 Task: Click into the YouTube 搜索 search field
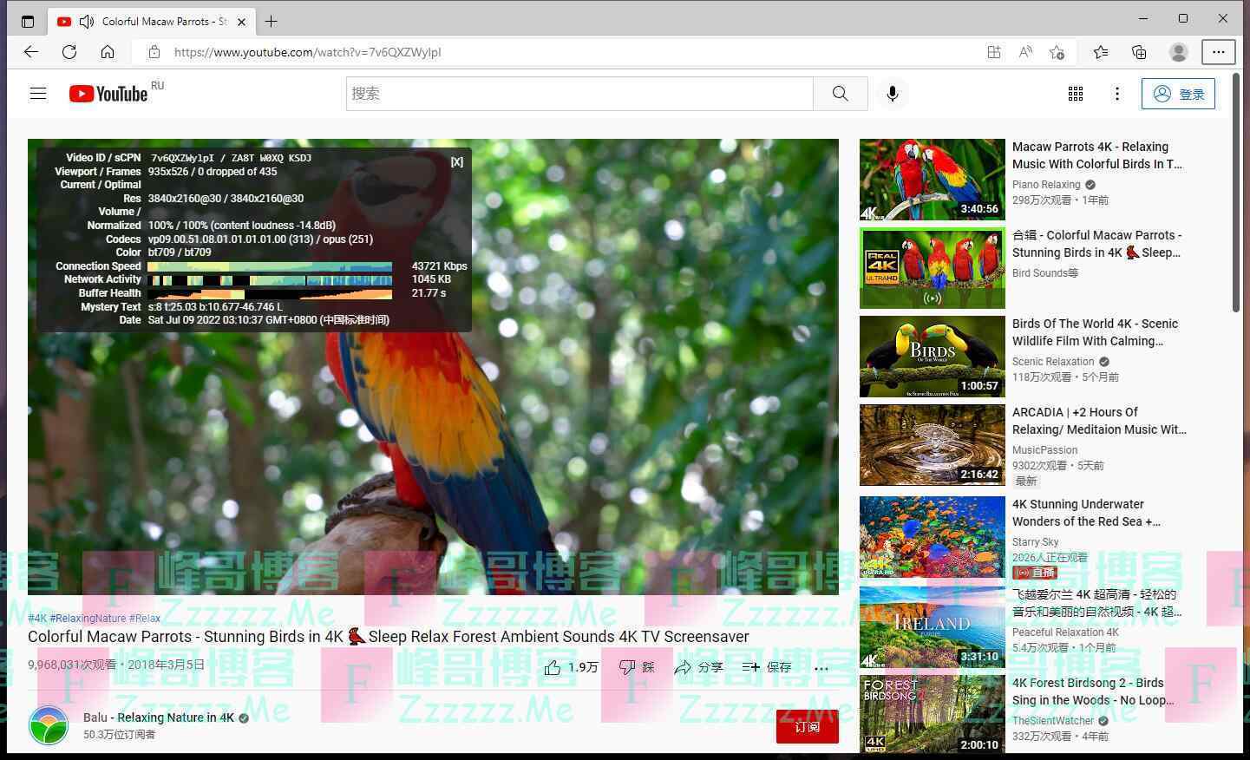click(x=579, y=94)
